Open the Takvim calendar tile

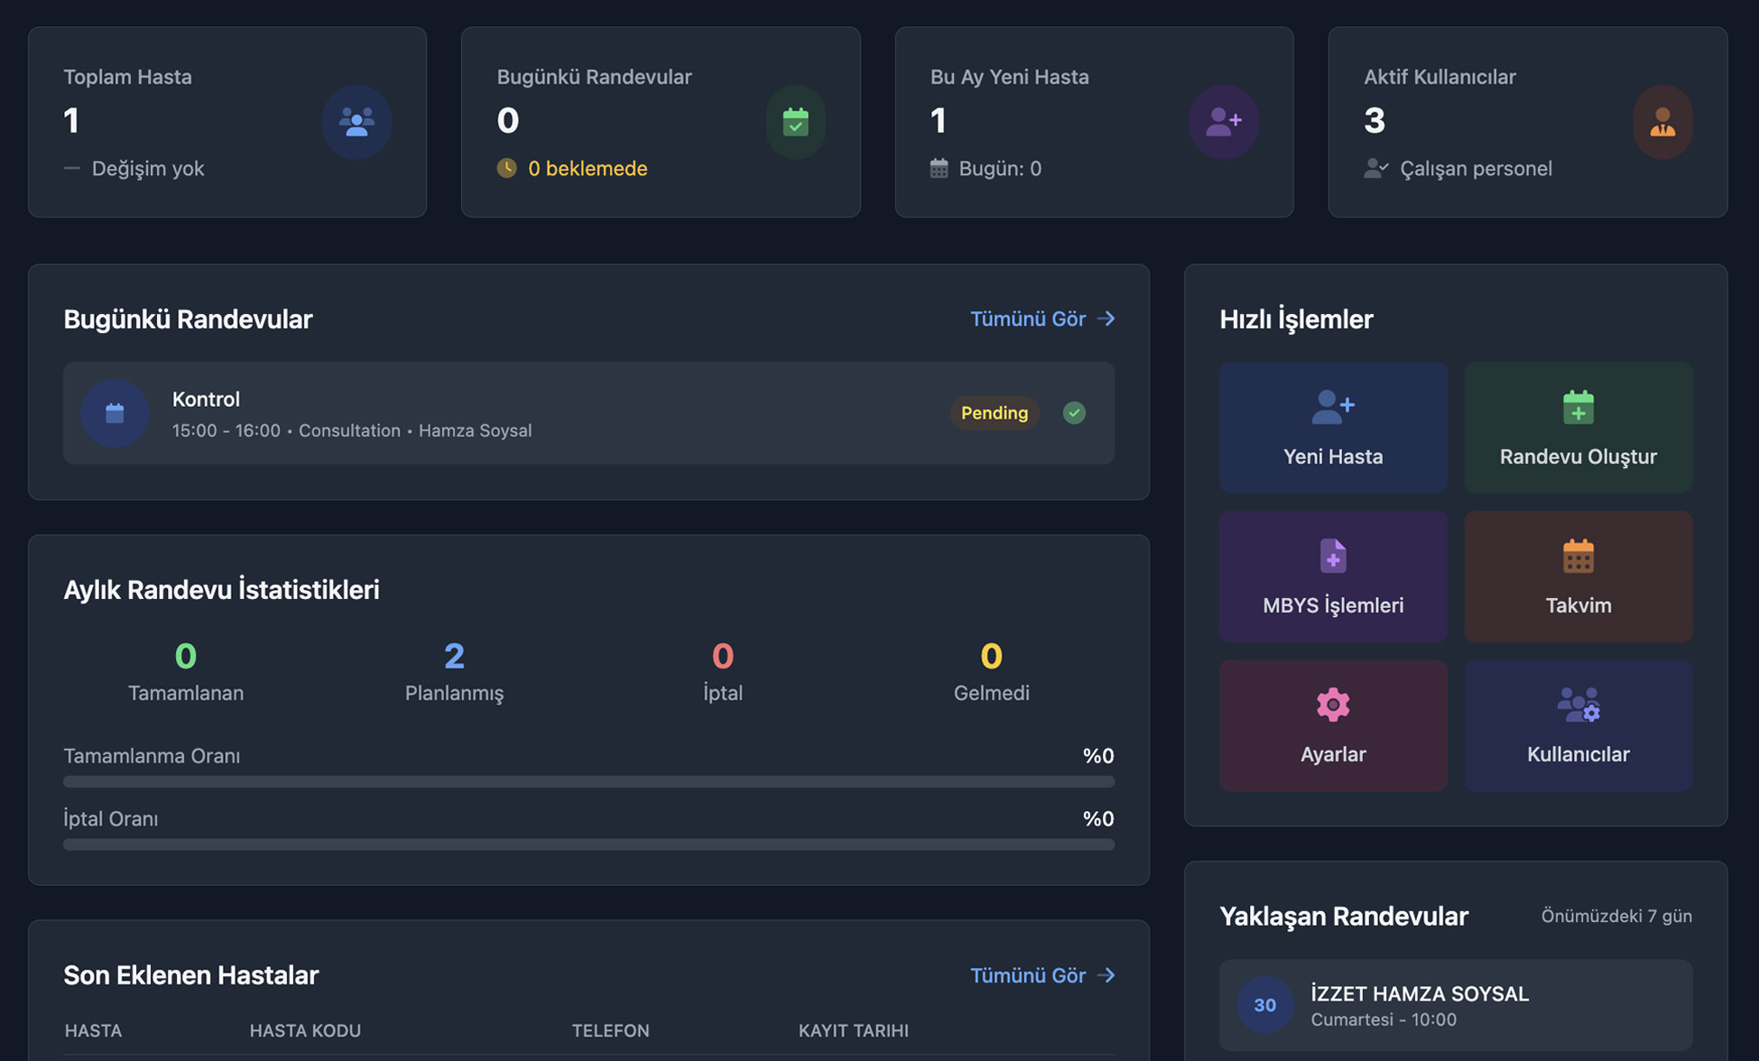click(1577, 577)
